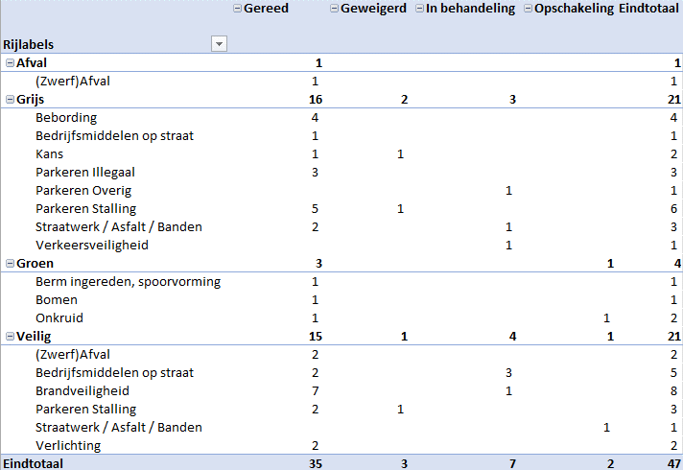Viewport: 683px width, 470px height.
Task: Collapse the Opschakeling column group
Action: point(528,9)
